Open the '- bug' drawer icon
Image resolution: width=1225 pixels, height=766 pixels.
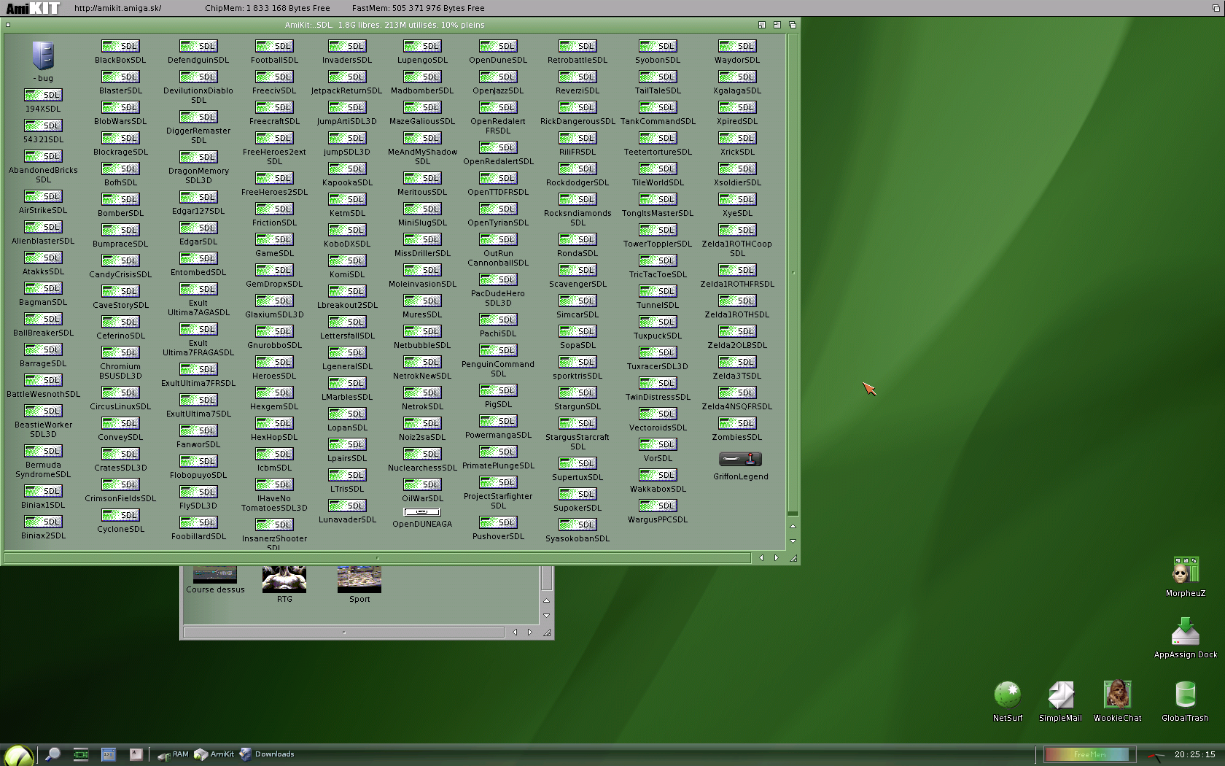tap(43, 55)
